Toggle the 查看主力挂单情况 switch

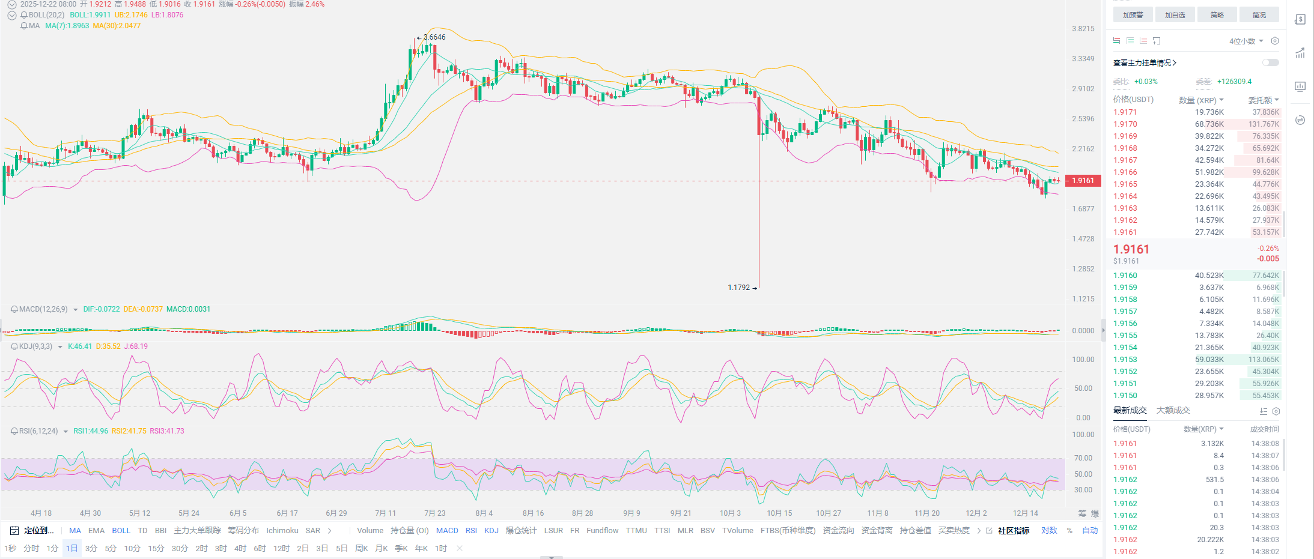[x=1270, y=62]
